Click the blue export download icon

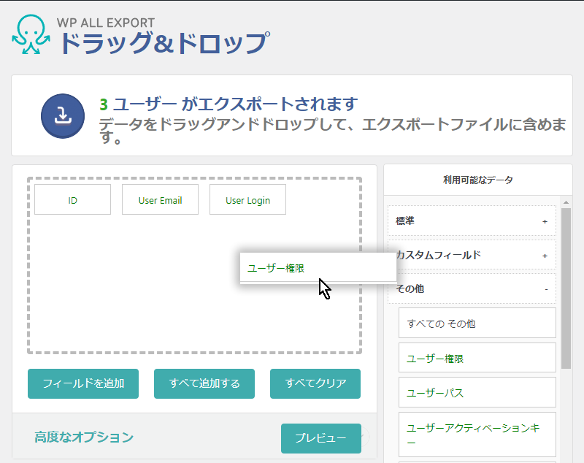point(63,116)
